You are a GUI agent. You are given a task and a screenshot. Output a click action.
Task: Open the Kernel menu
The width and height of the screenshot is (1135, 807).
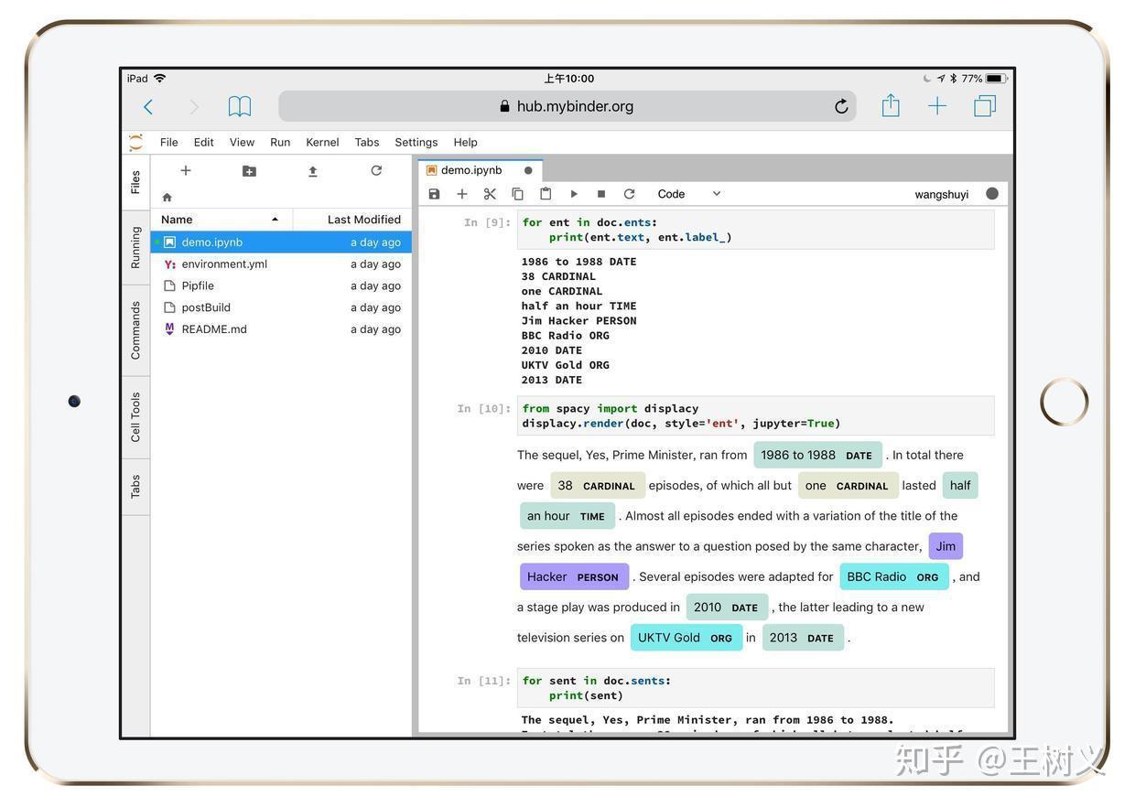tap(322, 143)
